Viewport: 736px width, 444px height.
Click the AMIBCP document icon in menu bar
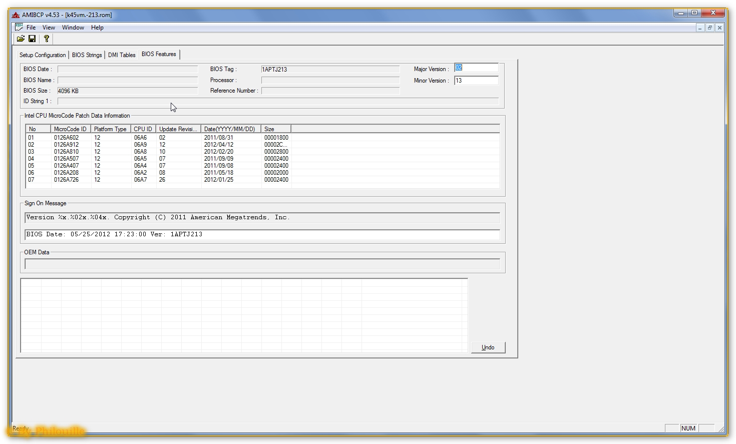pyautogui.click(x=19, y=27)
